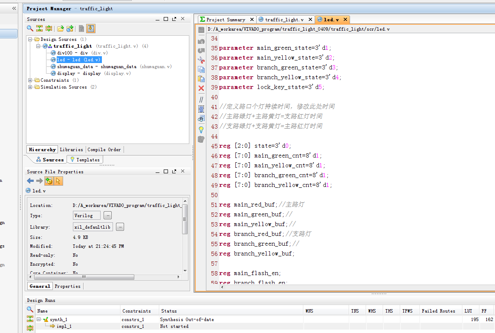Collapse all items in Sources tree
The width and height of the screenshot is (495, 333).
coord(40,29)
